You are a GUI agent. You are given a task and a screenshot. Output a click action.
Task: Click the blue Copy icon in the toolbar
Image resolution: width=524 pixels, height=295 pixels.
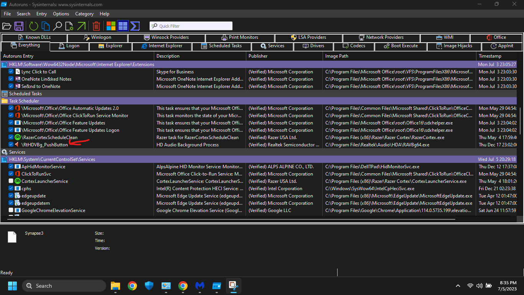(x=46, y=26)
